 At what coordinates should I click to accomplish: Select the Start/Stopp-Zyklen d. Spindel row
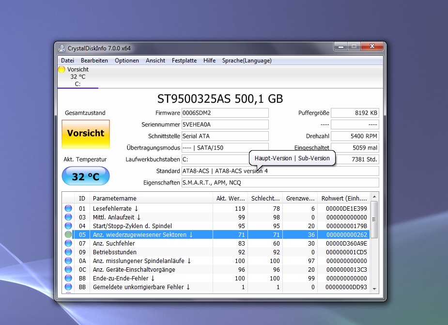point(216,226)
